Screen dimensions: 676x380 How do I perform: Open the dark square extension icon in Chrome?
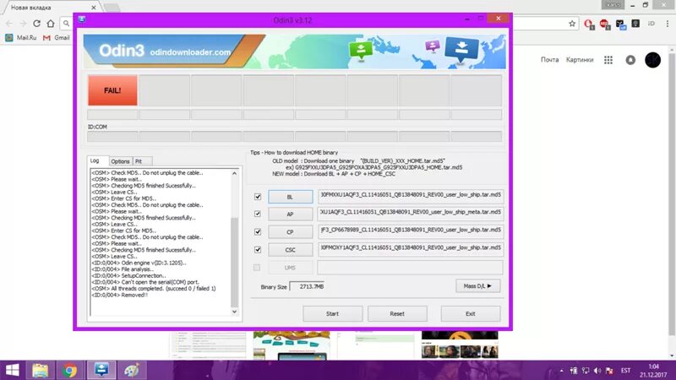click(635, 24)
